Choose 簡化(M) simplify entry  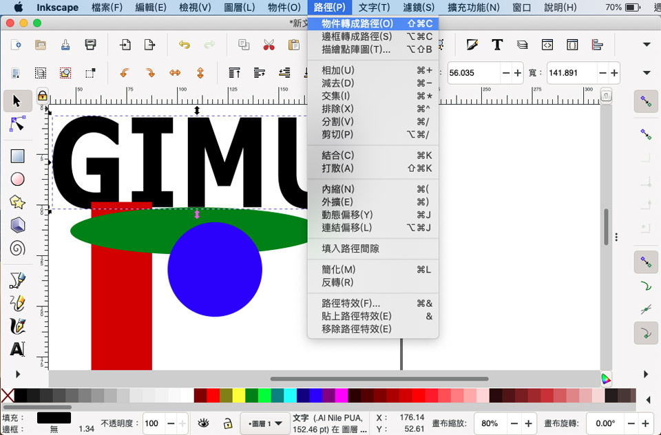pos(373,269)
